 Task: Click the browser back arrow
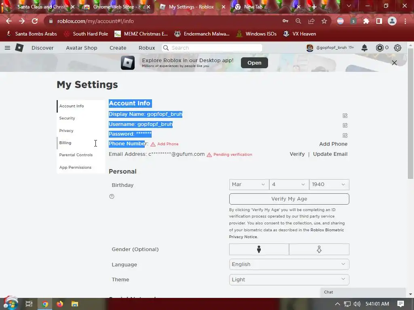coord(9,21)
